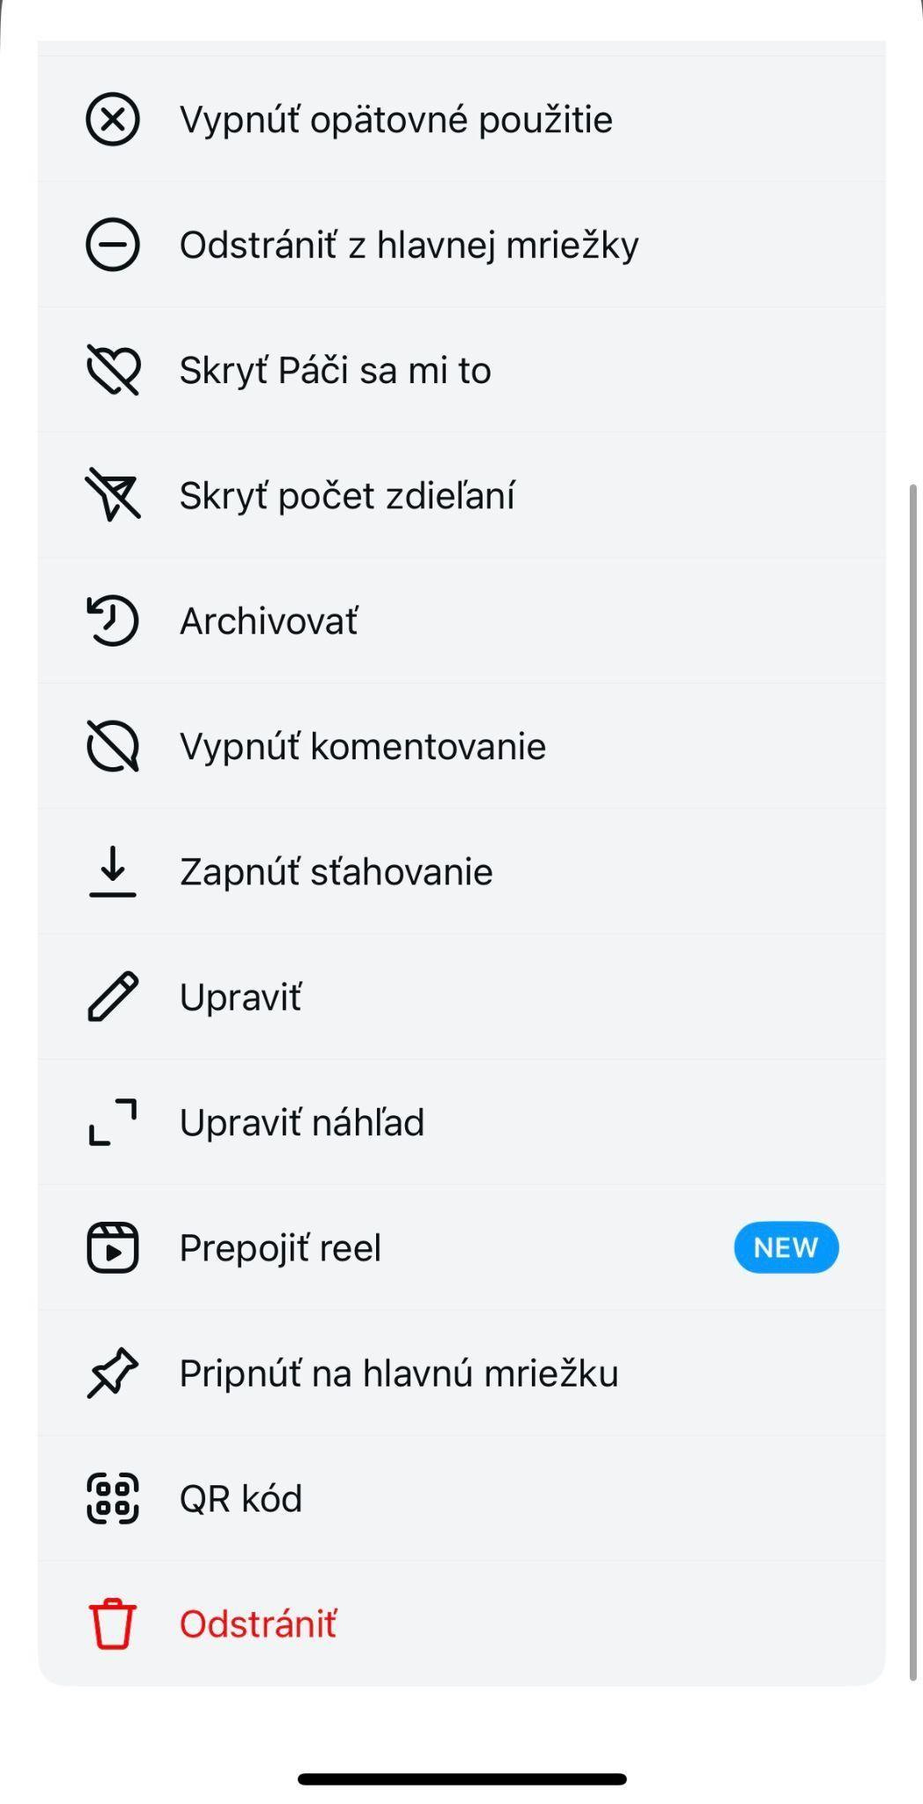Image resolution: width=923 pixels, height=1804 pixels.
Task: Hide likes via Skryť Páči sa mi to
Action: pos(335,370)
